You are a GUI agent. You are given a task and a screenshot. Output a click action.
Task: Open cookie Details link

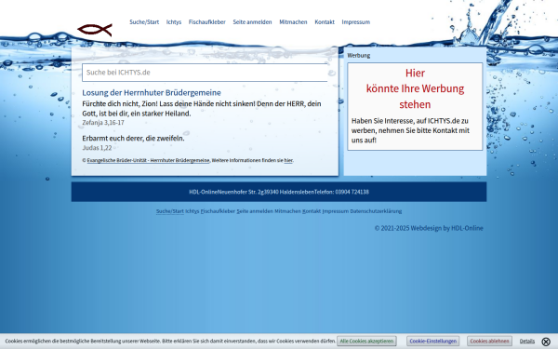click(x=527, y=342)
